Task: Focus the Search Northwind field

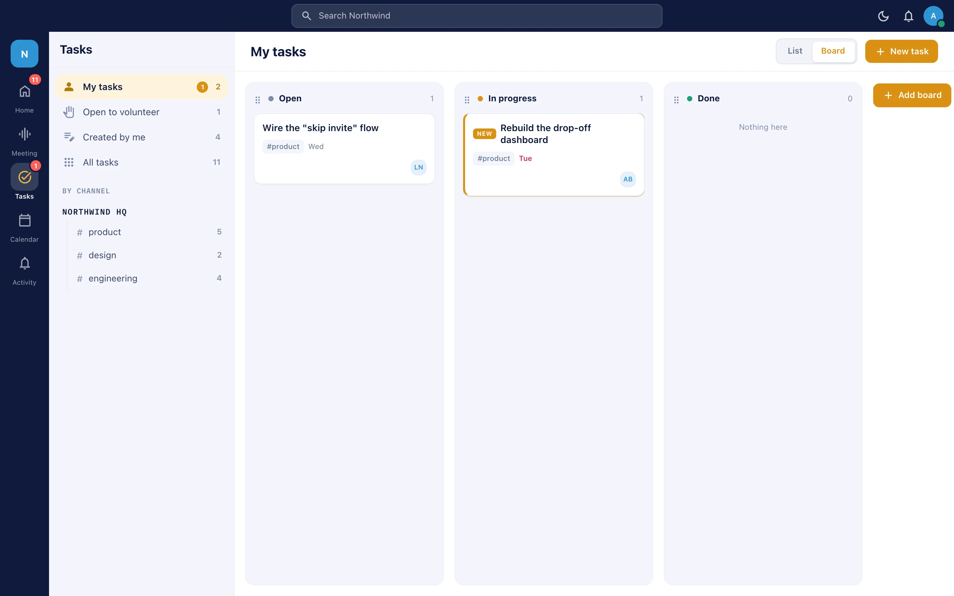Action: point(477,16)
